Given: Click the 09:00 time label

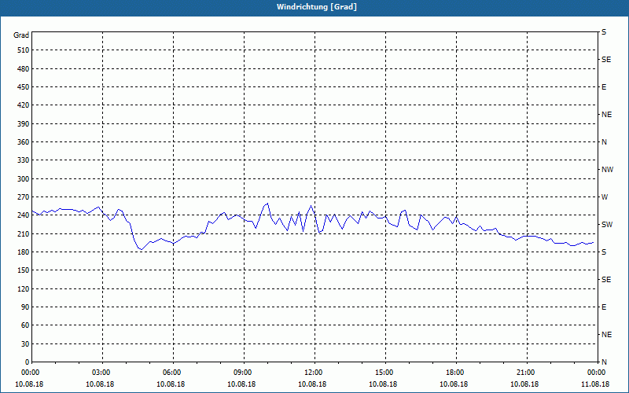Looking at the screenshot, I should (241, 373).
